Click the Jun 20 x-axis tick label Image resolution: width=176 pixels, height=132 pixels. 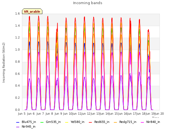159,114
